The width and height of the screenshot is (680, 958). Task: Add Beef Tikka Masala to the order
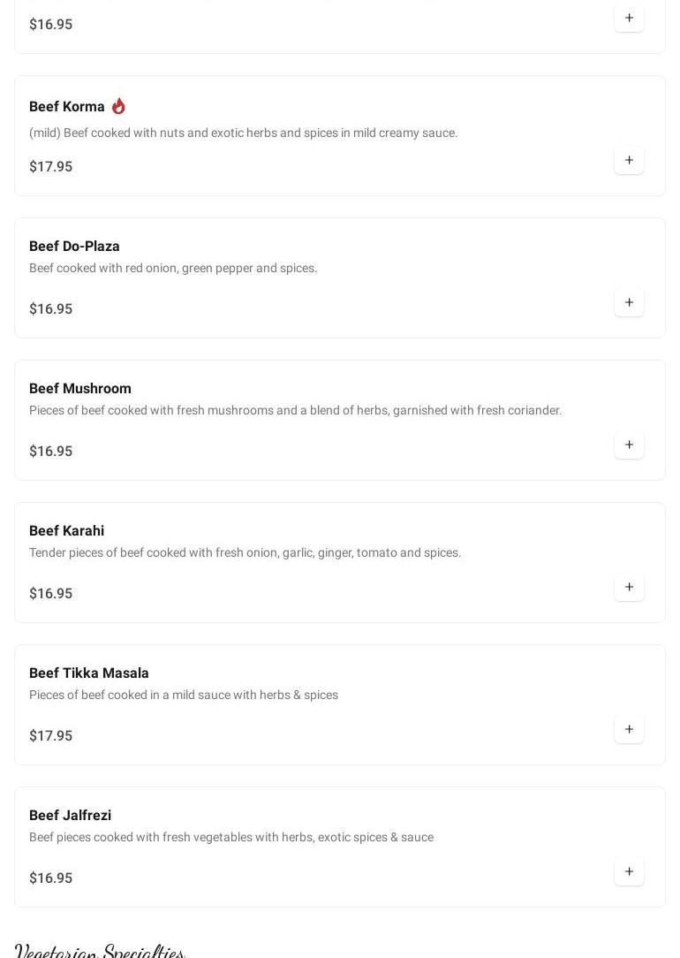point(629,729)
